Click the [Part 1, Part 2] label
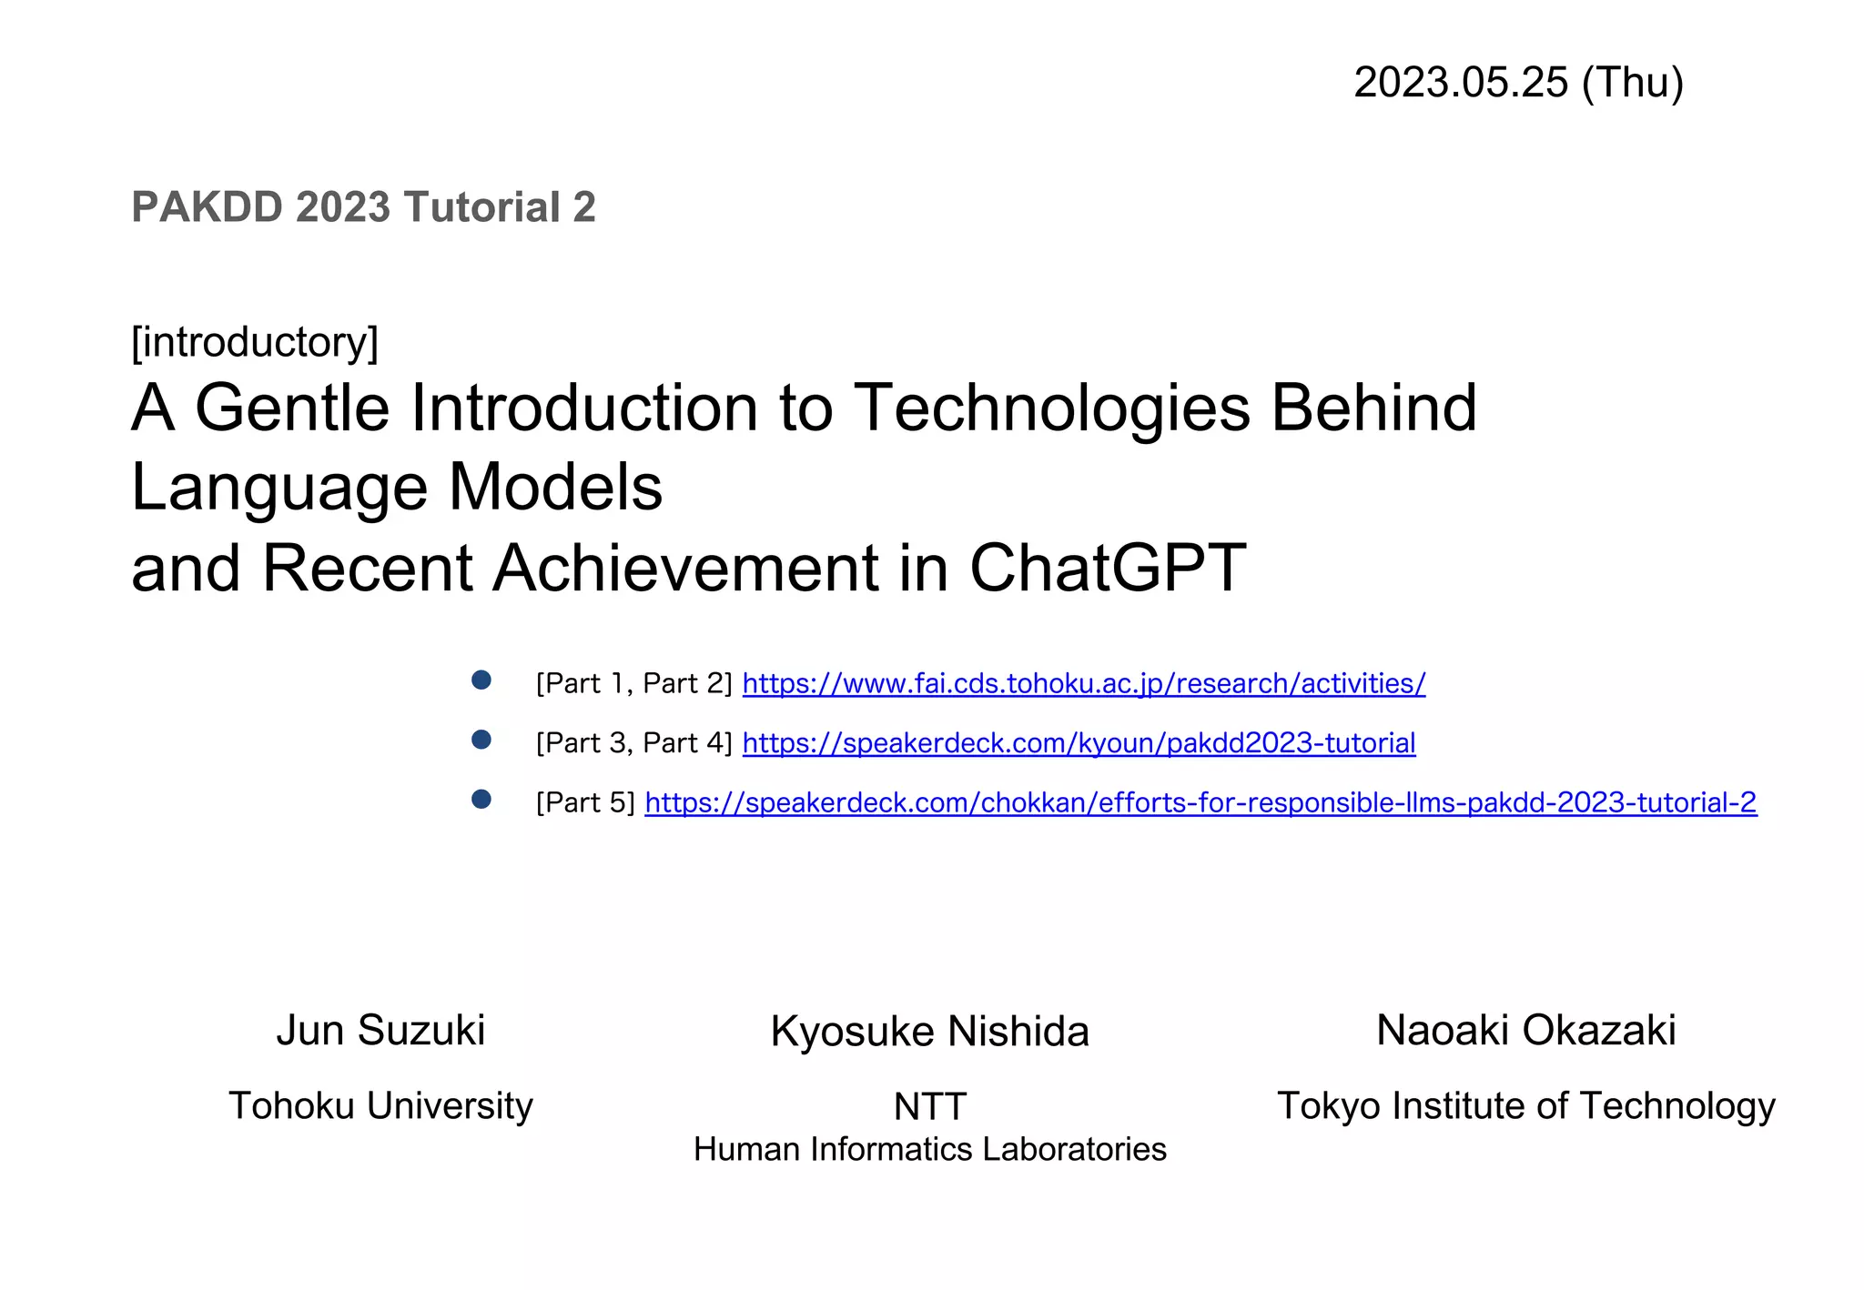Image resolution: width=1864 pixels, height=1290 pixels. click(633, 683)
